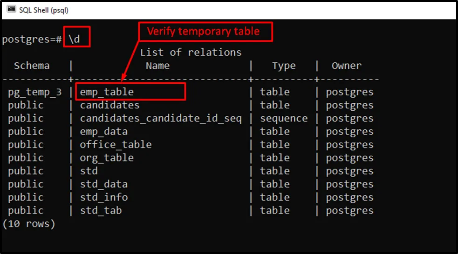Click the 'List of relations' heading
This screenshot has width=458, height=254.
click(191, 52)
